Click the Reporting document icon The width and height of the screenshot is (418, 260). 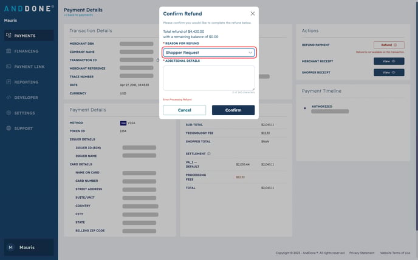coord(9,82)
